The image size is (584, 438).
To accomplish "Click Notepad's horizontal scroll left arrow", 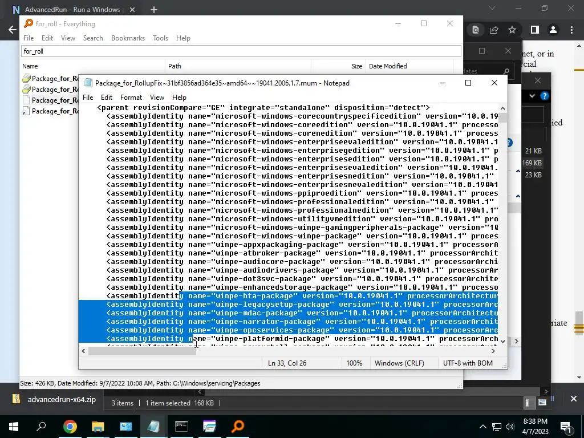I will (83, 351).
